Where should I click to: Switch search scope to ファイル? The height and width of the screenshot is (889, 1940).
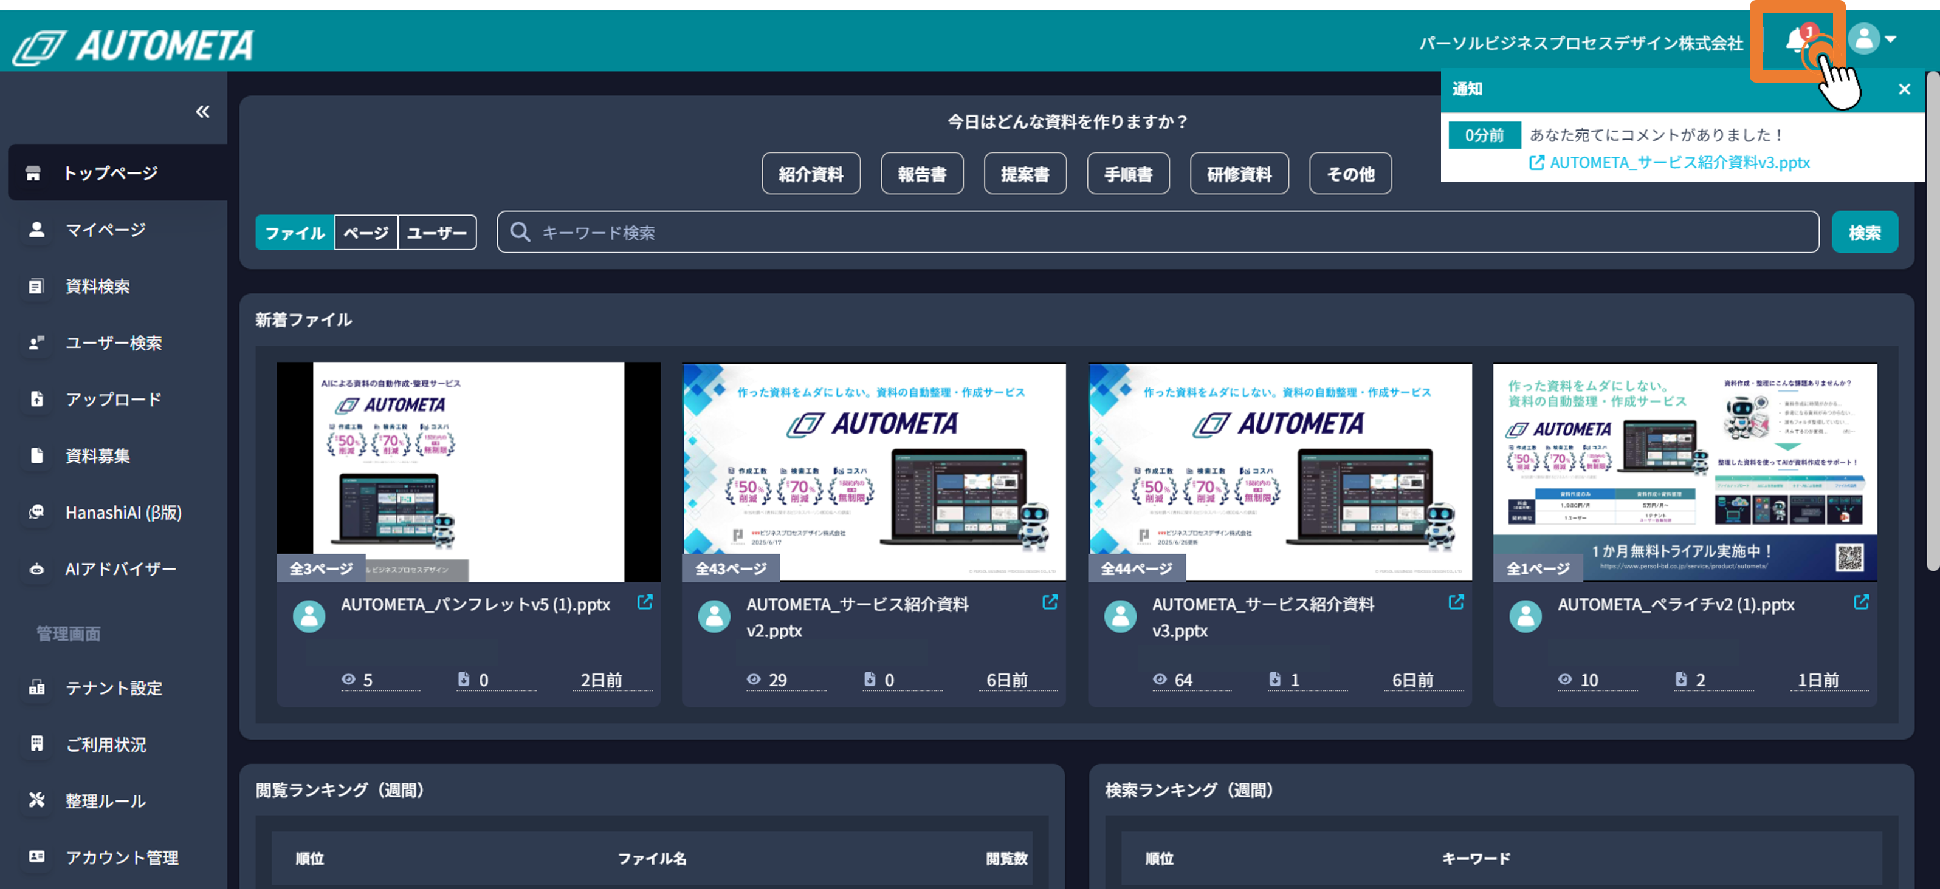[294, 233]
